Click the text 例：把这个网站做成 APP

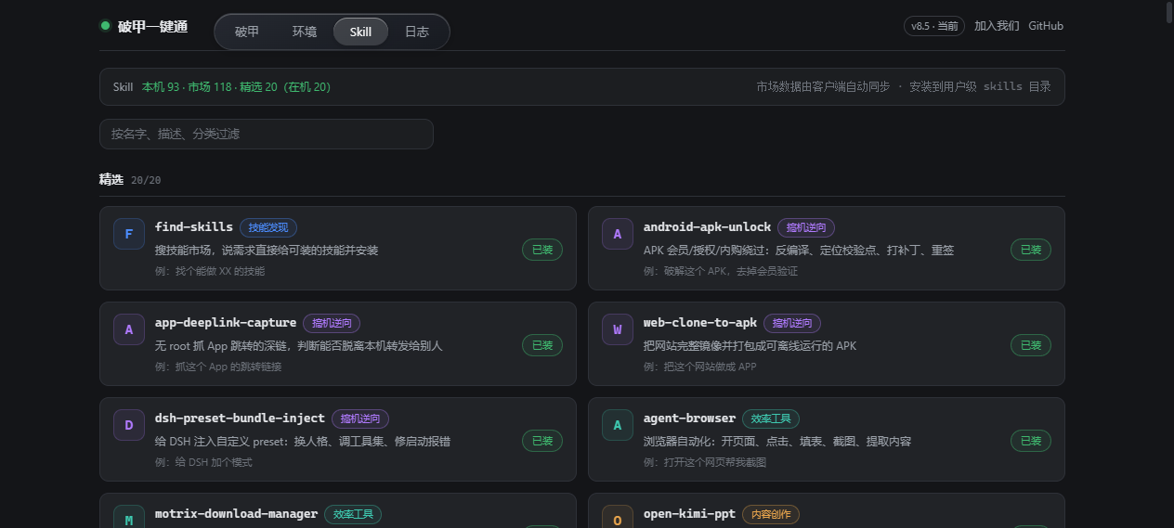pos(700,367)
